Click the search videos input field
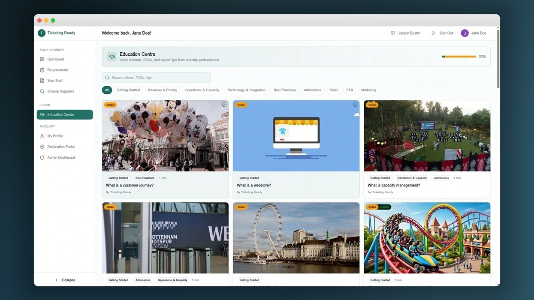 tap(156, 78)
